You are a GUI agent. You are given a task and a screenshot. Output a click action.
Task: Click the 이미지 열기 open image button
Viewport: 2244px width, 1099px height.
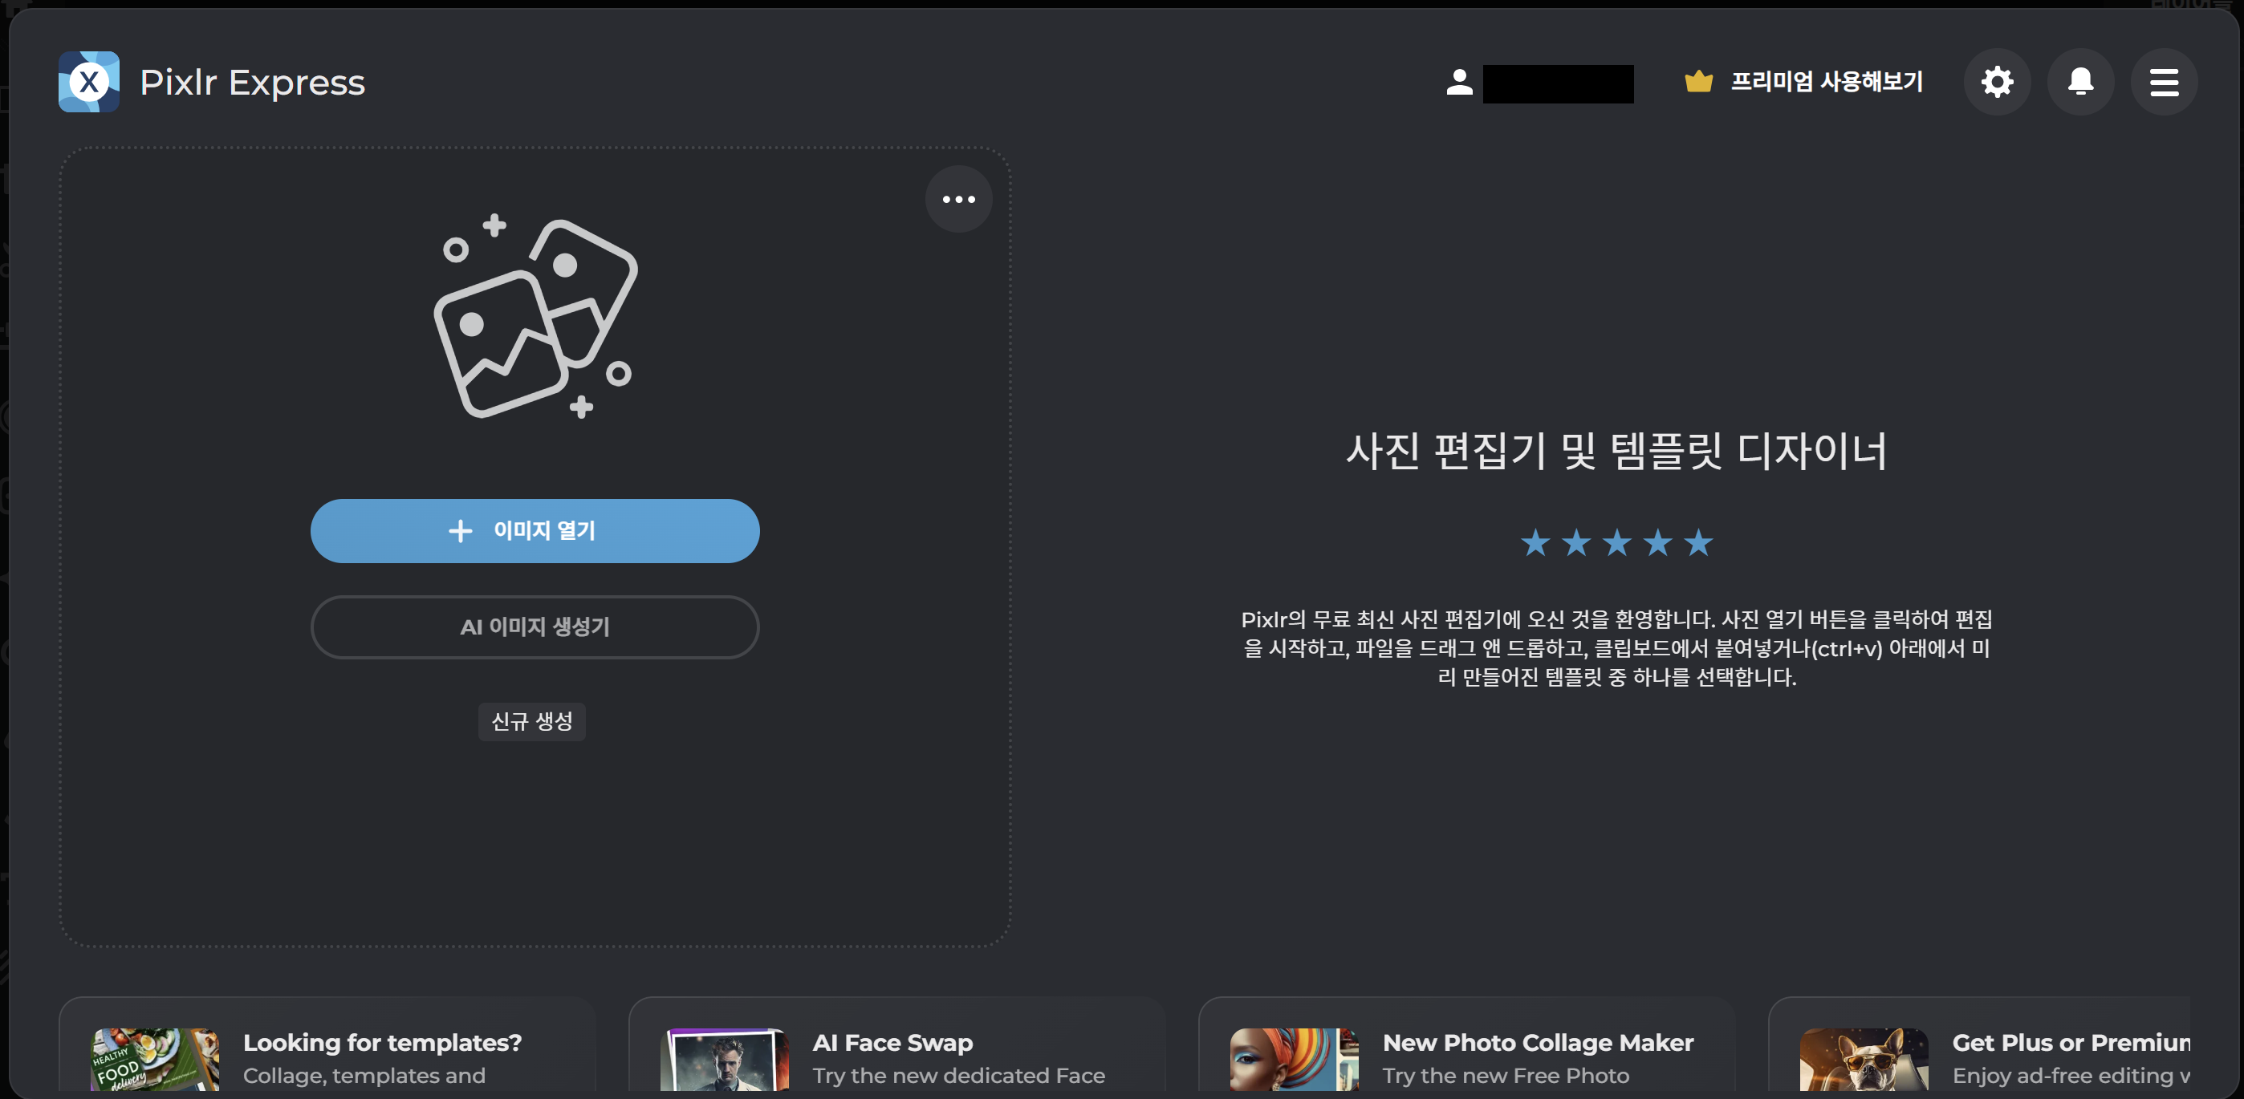point(535,531)
